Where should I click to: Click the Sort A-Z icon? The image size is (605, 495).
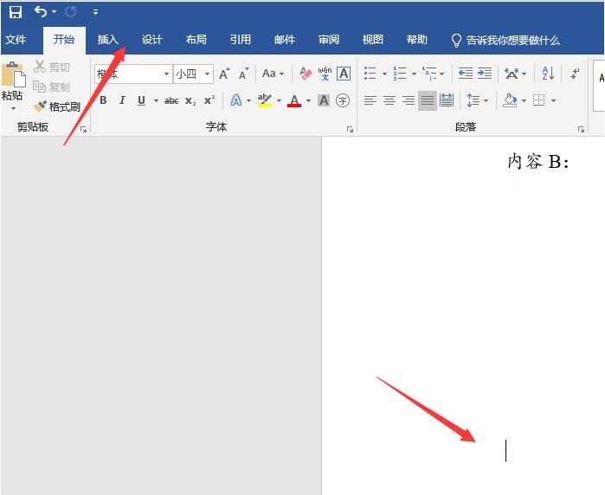(548, 74)
